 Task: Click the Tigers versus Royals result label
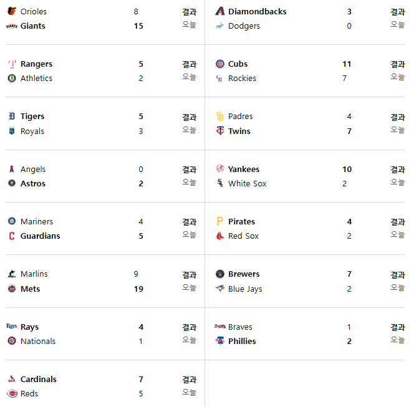(189, 117)
